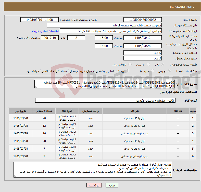This screenshot has height=192, width=201.
Task: Toggle the Islamic treasury payment checkbox
Action: point(128,70)
